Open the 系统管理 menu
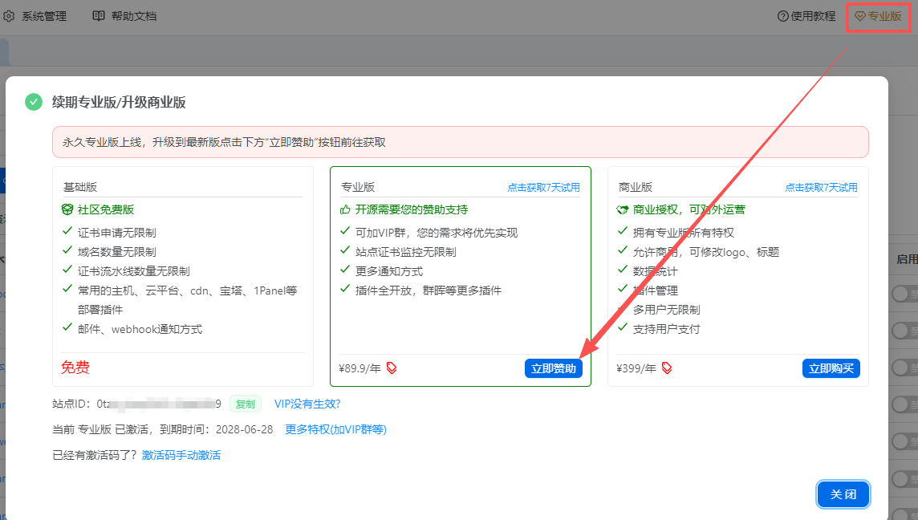918x520 pixels. point(44,16)
